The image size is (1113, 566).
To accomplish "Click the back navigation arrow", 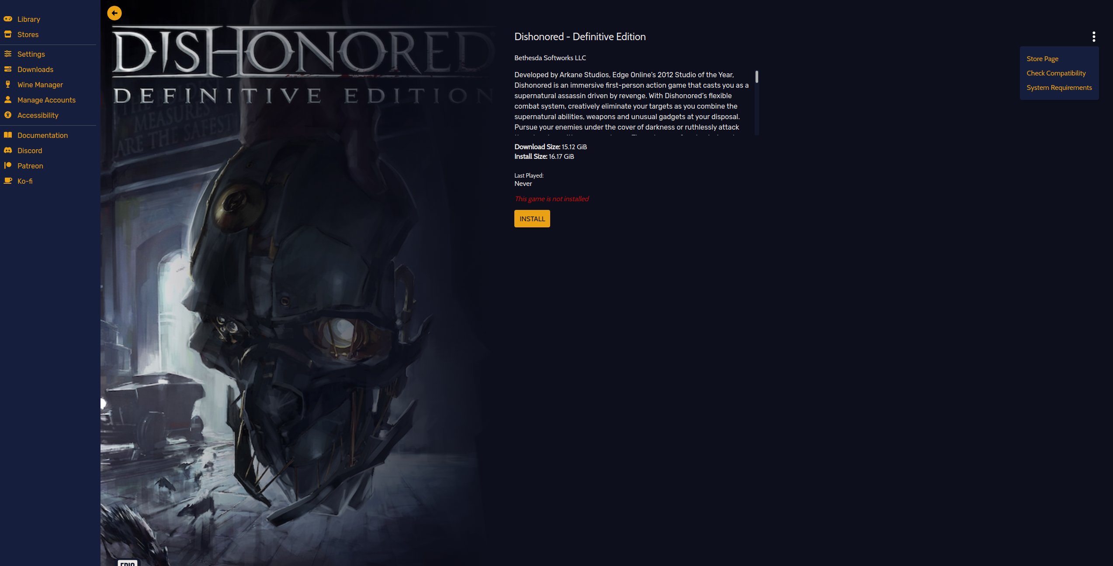I will click(114, 12).
